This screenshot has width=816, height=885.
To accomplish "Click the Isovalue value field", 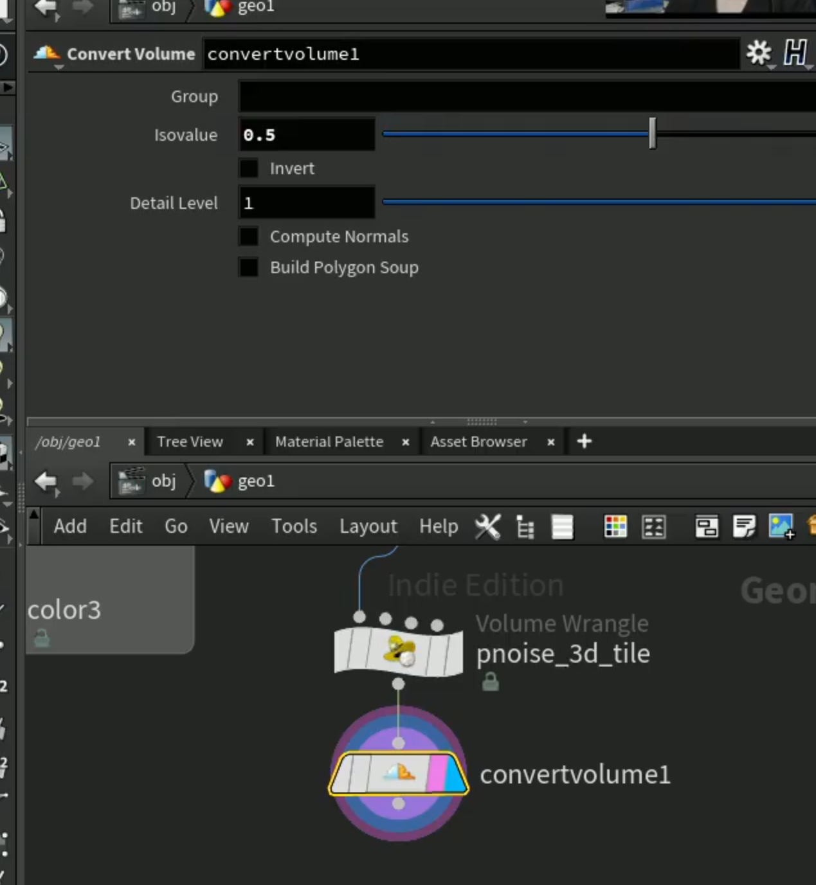I will tap(307, 134).
